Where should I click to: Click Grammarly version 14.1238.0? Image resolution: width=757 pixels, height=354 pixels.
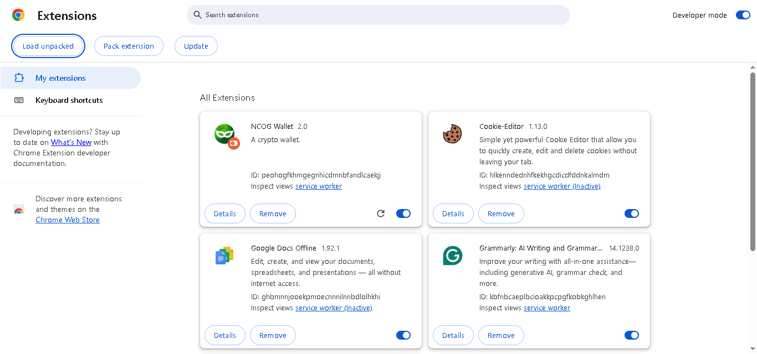pos(624,248)
